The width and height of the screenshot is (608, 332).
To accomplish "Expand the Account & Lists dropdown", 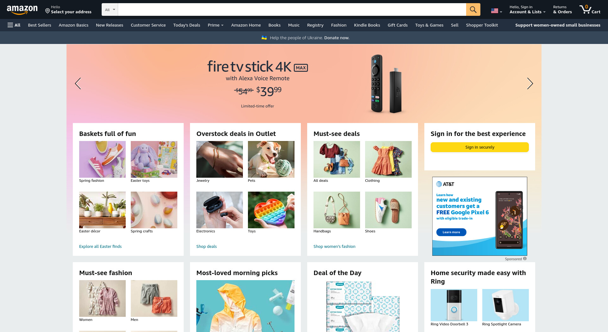I will (x=527, y=9).
